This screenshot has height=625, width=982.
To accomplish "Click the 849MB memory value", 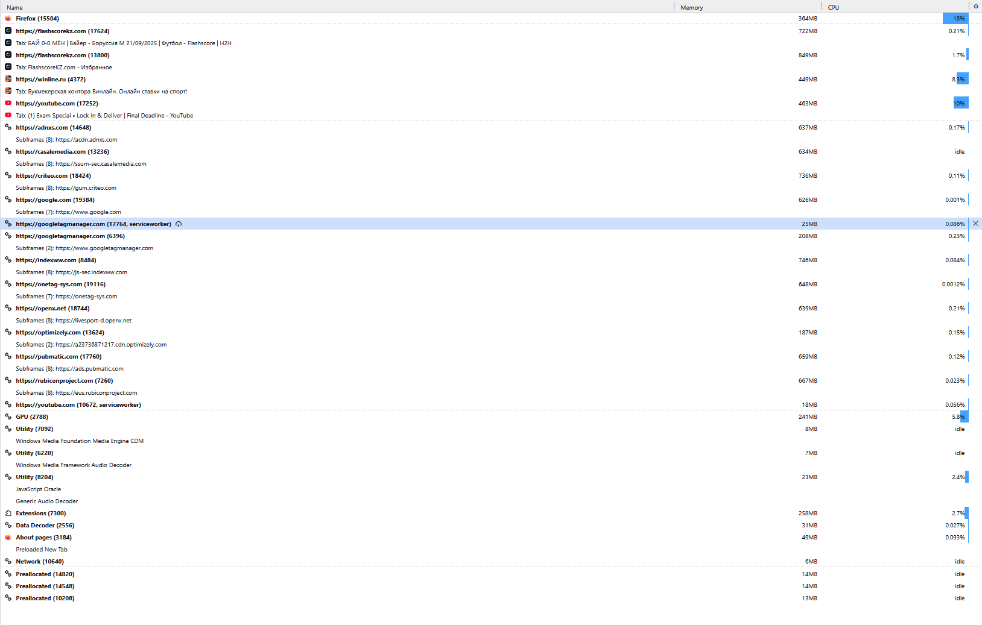I will (808, 55).
